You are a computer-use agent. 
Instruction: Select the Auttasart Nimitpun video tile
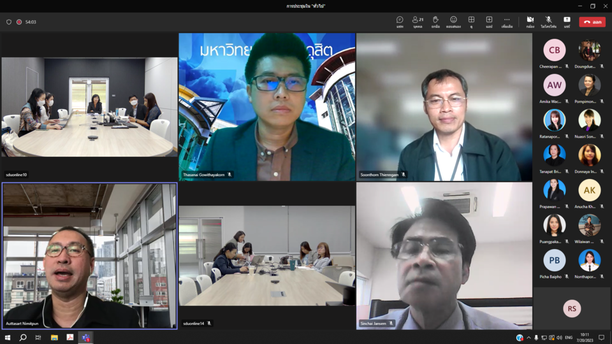[89, 256]
